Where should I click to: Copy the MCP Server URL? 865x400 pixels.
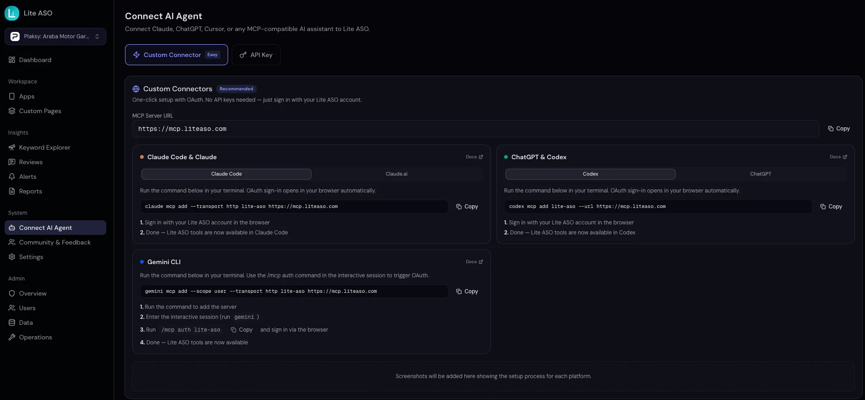click(x=839, y=129)
